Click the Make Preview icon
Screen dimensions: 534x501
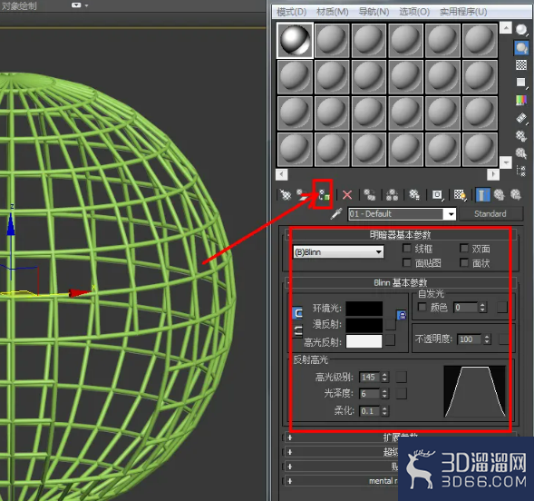pyautogui.click(x=521, y=118)
